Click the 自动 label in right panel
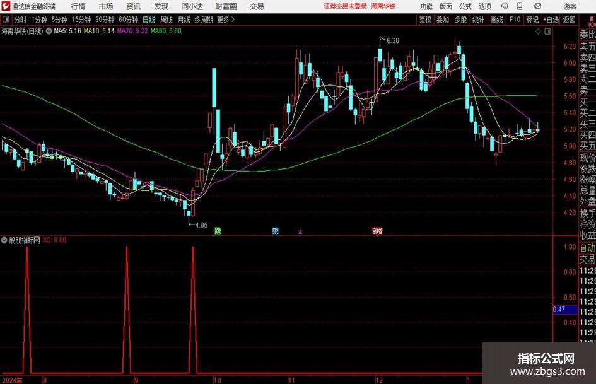 [x=588, y=248]
